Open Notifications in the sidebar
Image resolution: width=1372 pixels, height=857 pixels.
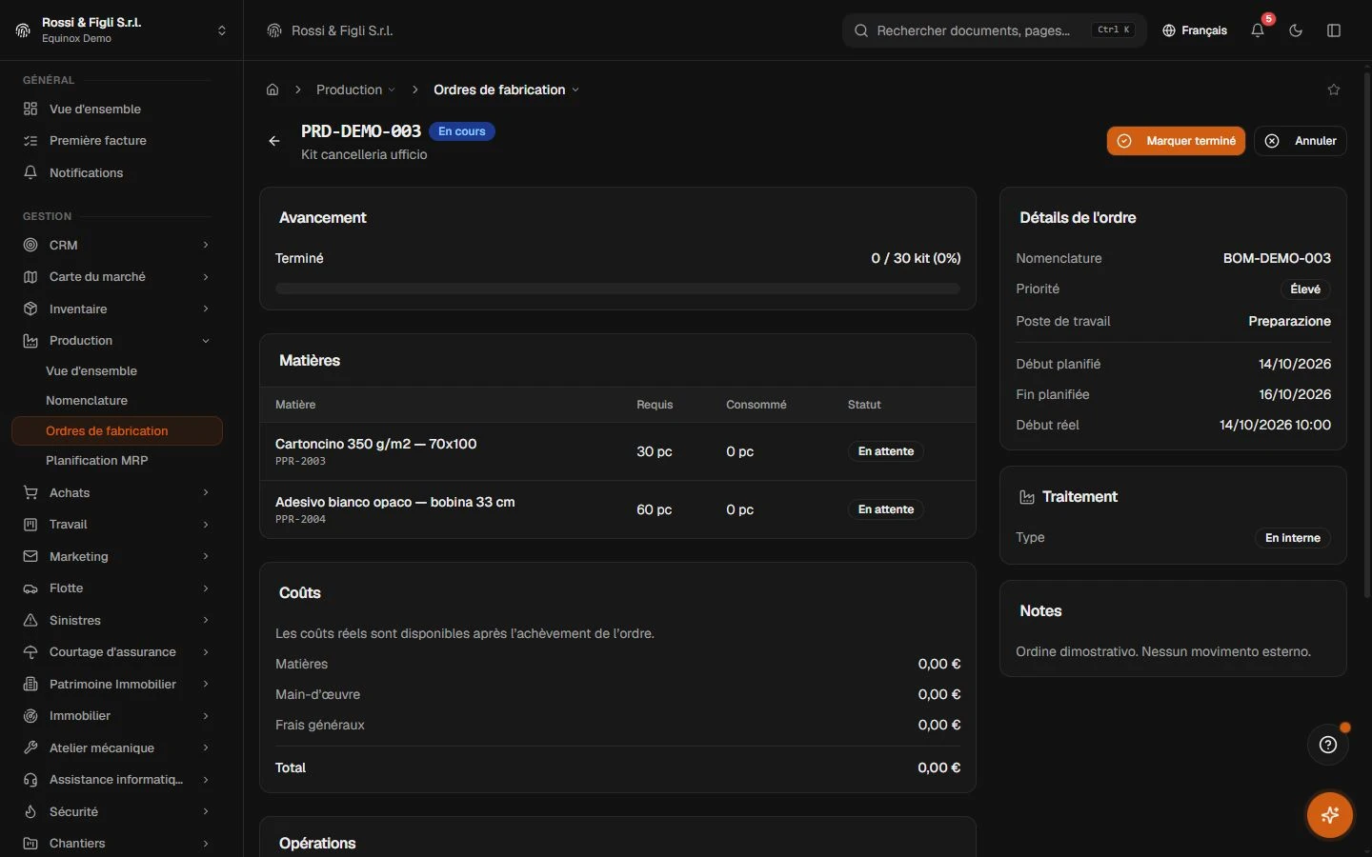117,172
